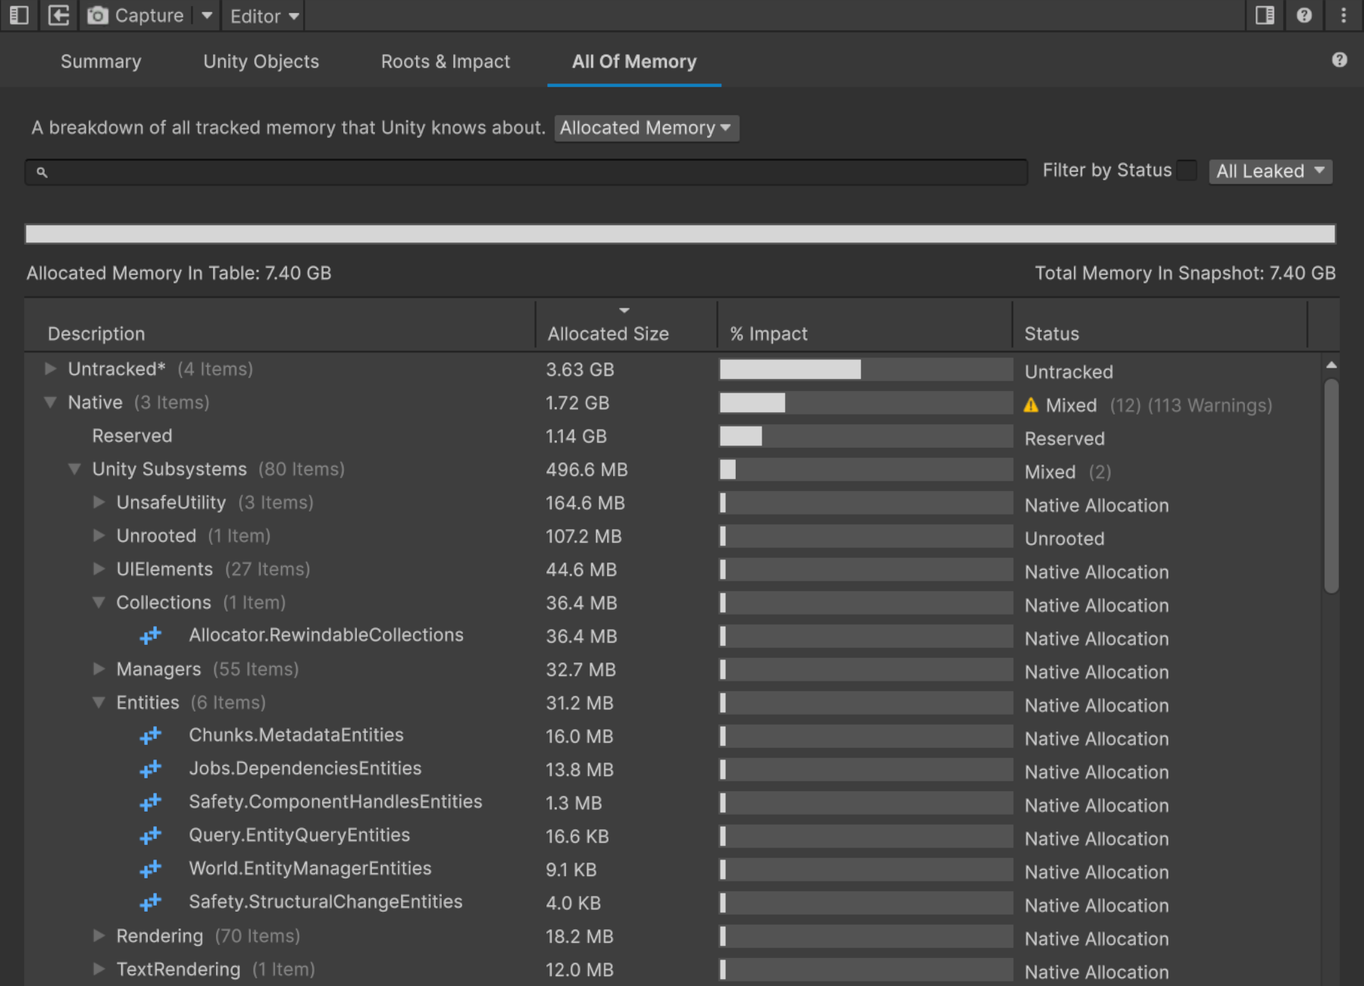This screenshot has height=986, width=1364.
Task: Open the three-dot options menu
Action: [x=1344, y=15]
